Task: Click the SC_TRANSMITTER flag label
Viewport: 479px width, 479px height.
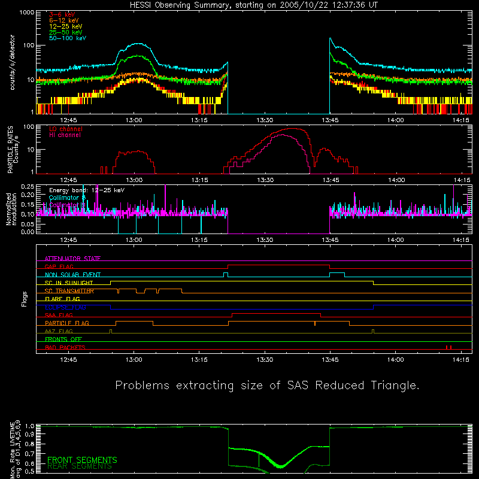Action: [x=69, y=291]
